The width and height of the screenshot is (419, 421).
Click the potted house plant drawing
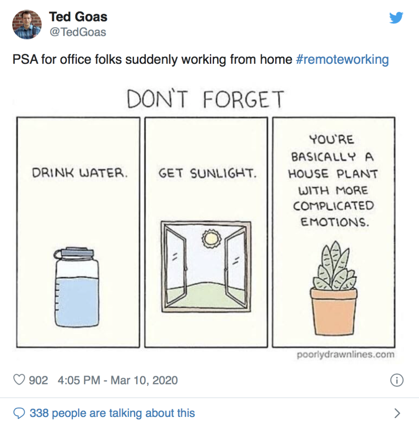click(x=334, y=288)
